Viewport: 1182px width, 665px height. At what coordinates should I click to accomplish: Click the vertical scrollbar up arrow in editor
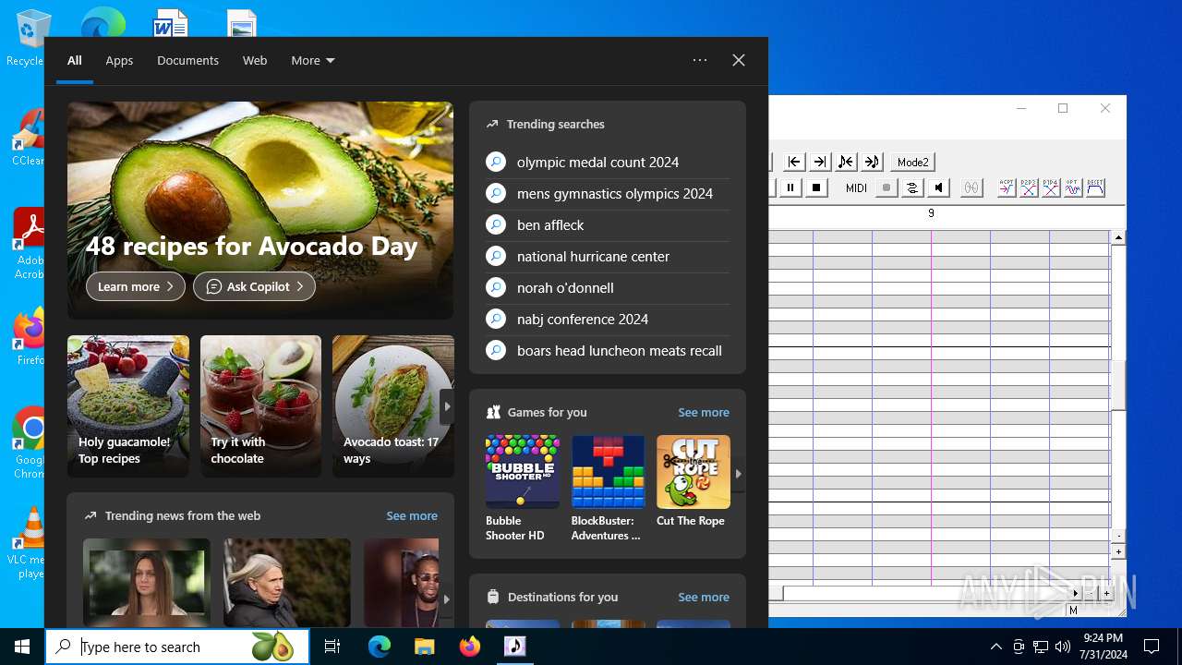click(x=1118, y=237)
